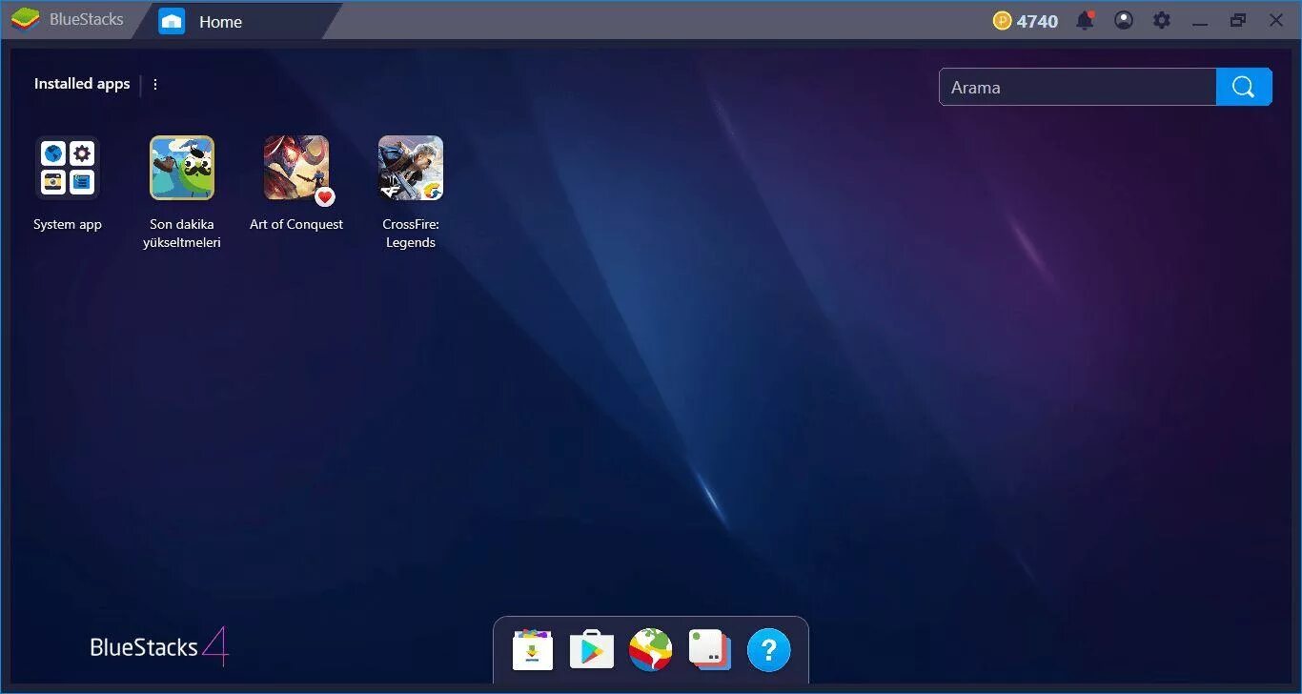The image size is (1302, 694).
Task: Check BlueStacks Points by clicking the coin icon
Action: click(x=1025, y=19)
